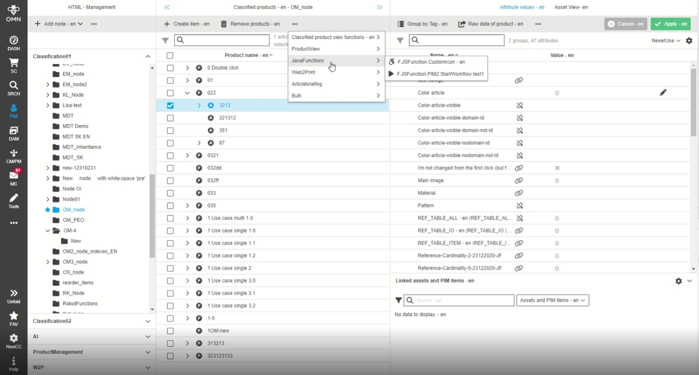This screenshot has width=699, height=375.
Task: Click the Linked assets search field
Action: [459, 300]
